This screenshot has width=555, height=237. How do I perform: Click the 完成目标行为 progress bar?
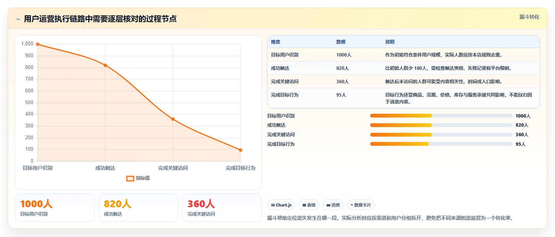441,144
